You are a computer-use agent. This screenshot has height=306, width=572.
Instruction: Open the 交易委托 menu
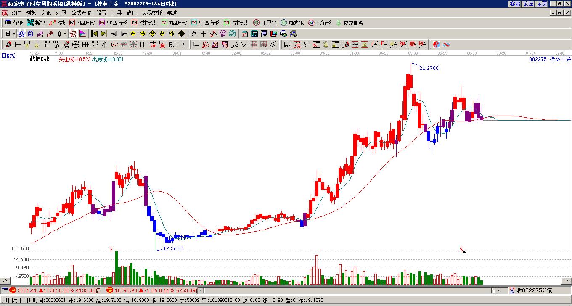(152, 13)
